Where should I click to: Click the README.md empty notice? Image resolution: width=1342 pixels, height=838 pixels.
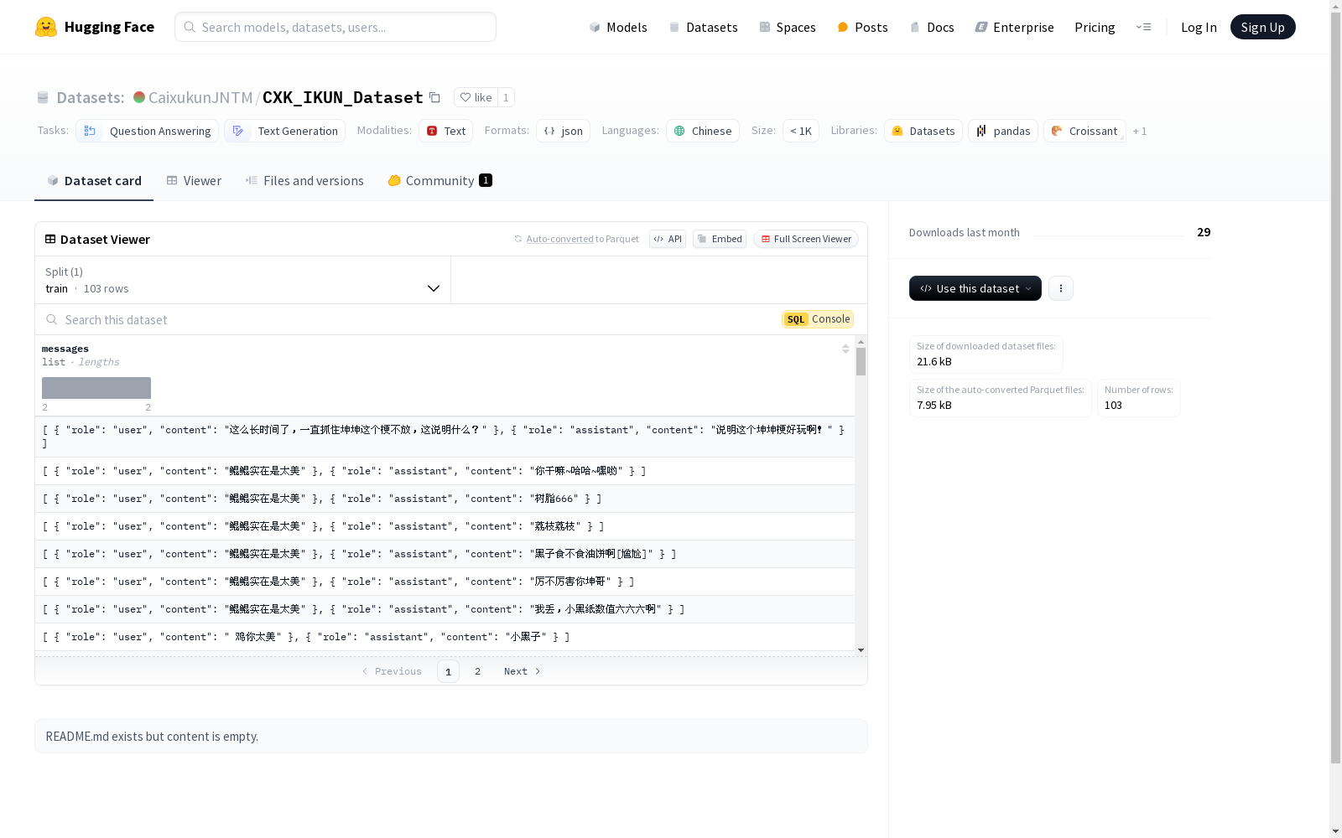(451, 737)
